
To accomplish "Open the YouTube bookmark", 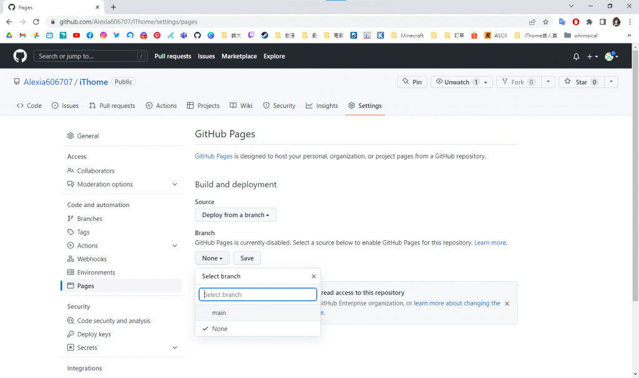I will pos(76,36).
